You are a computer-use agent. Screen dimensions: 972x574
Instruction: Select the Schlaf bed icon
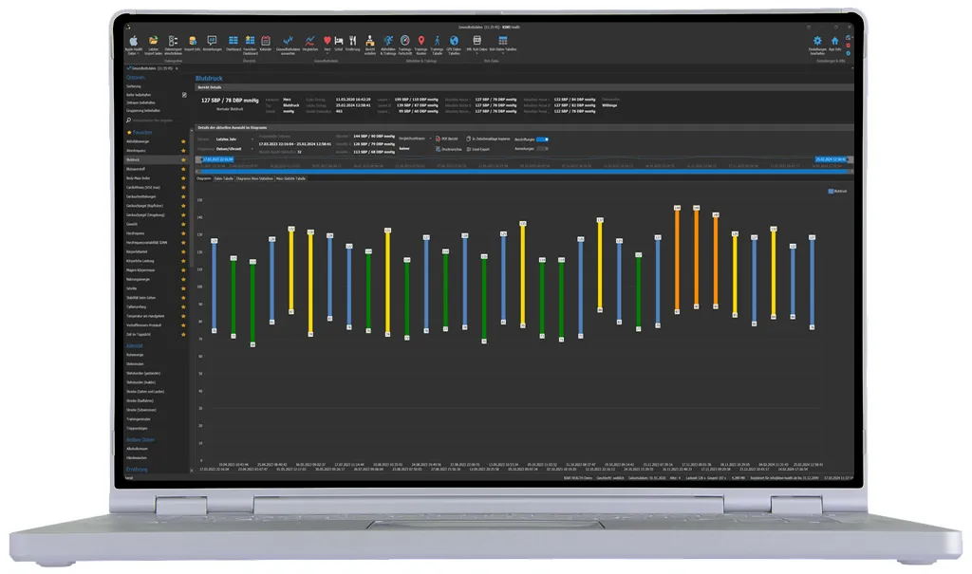click(x=339, y=41)
